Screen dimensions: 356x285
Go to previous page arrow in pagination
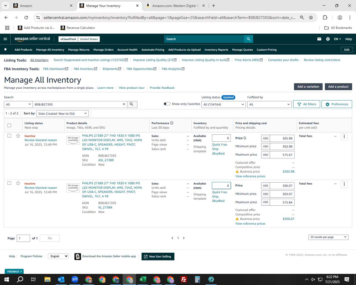(x=172, y=238)
